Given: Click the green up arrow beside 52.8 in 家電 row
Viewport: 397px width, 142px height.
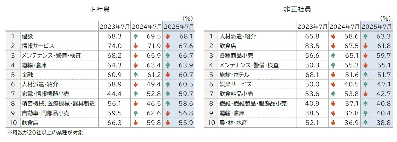Looking at the screenshot, I should pyautogui.click(x=135, y=94).
